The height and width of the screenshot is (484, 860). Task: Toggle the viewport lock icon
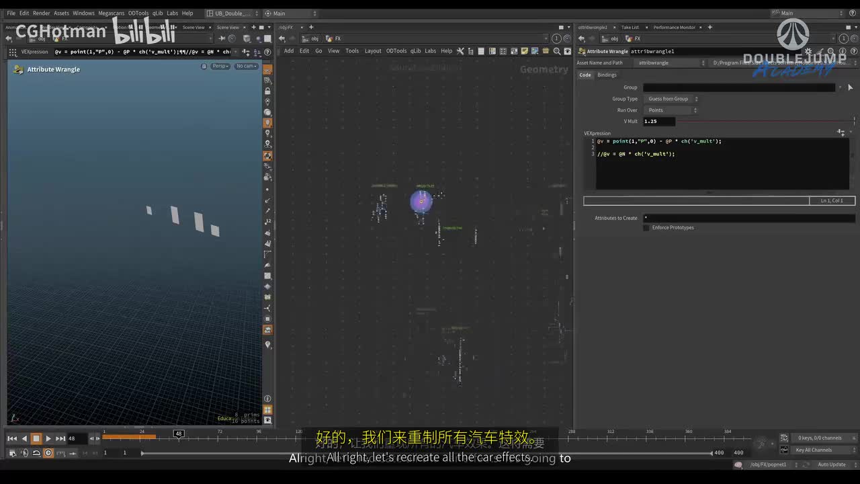(204, 66)
